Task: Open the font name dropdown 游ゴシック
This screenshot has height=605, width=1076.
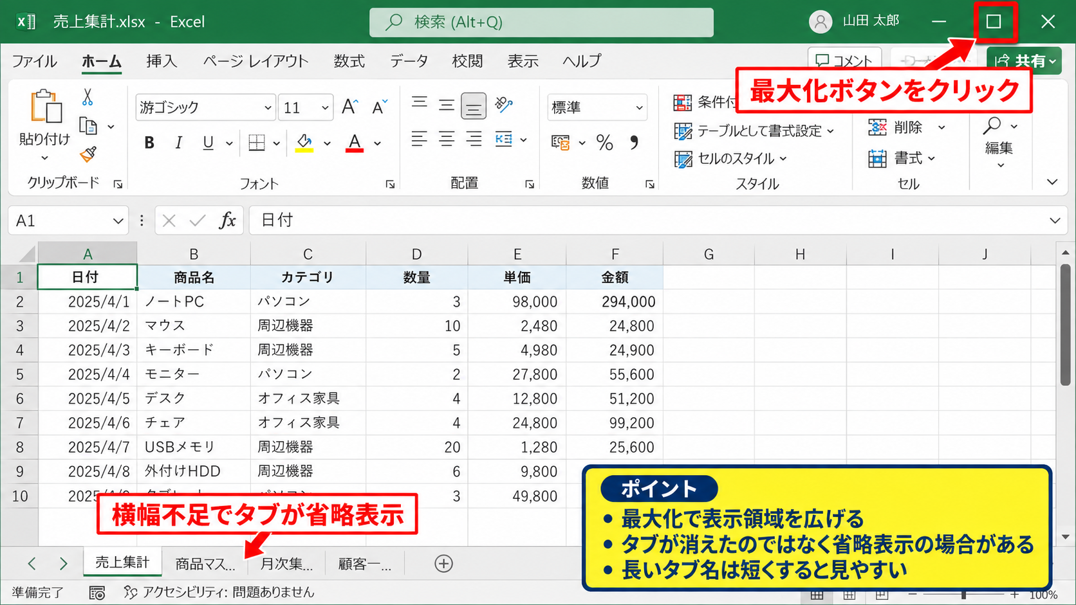Action: [x=268, y=108]
